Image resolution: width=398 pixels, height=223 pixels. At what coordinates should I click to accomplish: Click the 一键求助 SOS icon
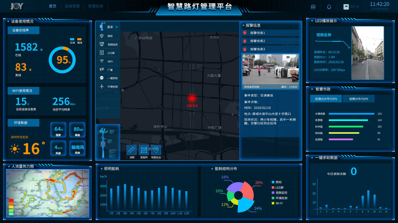click(x=102, y=78)
